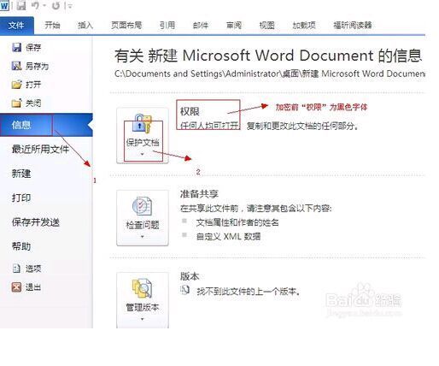Image resolution: width=439 pixels, height=366 pixels.
Task: Click the 选项 icon in sidebar
Action: click(16, 269)
